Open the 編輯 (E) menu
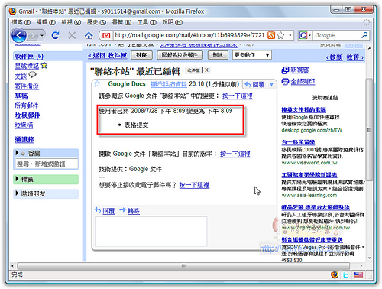Screen dimensions: 382x289 pos(46,22)
